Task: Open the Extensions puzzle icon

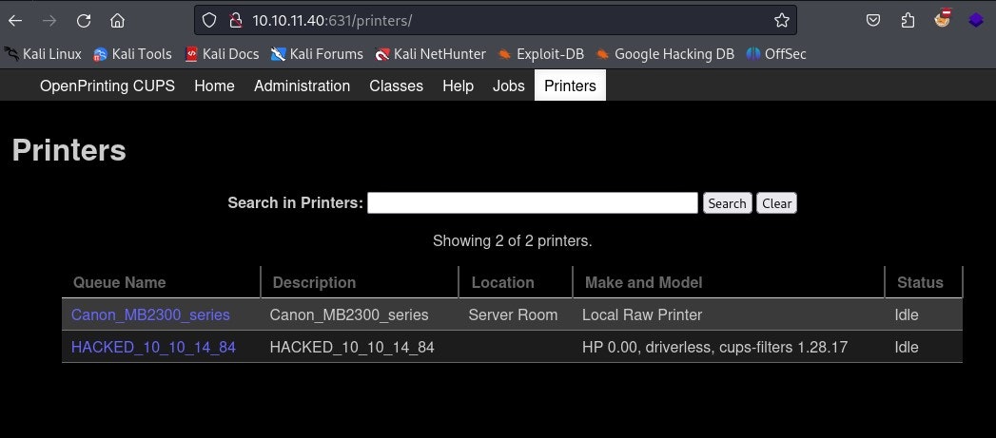Action: tap(908, 20)
